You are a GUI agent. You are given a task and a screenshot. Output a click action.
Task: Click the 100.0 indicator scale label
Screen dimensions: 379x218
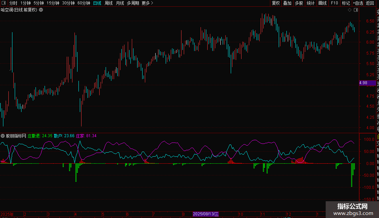click(x=369, y=140)
